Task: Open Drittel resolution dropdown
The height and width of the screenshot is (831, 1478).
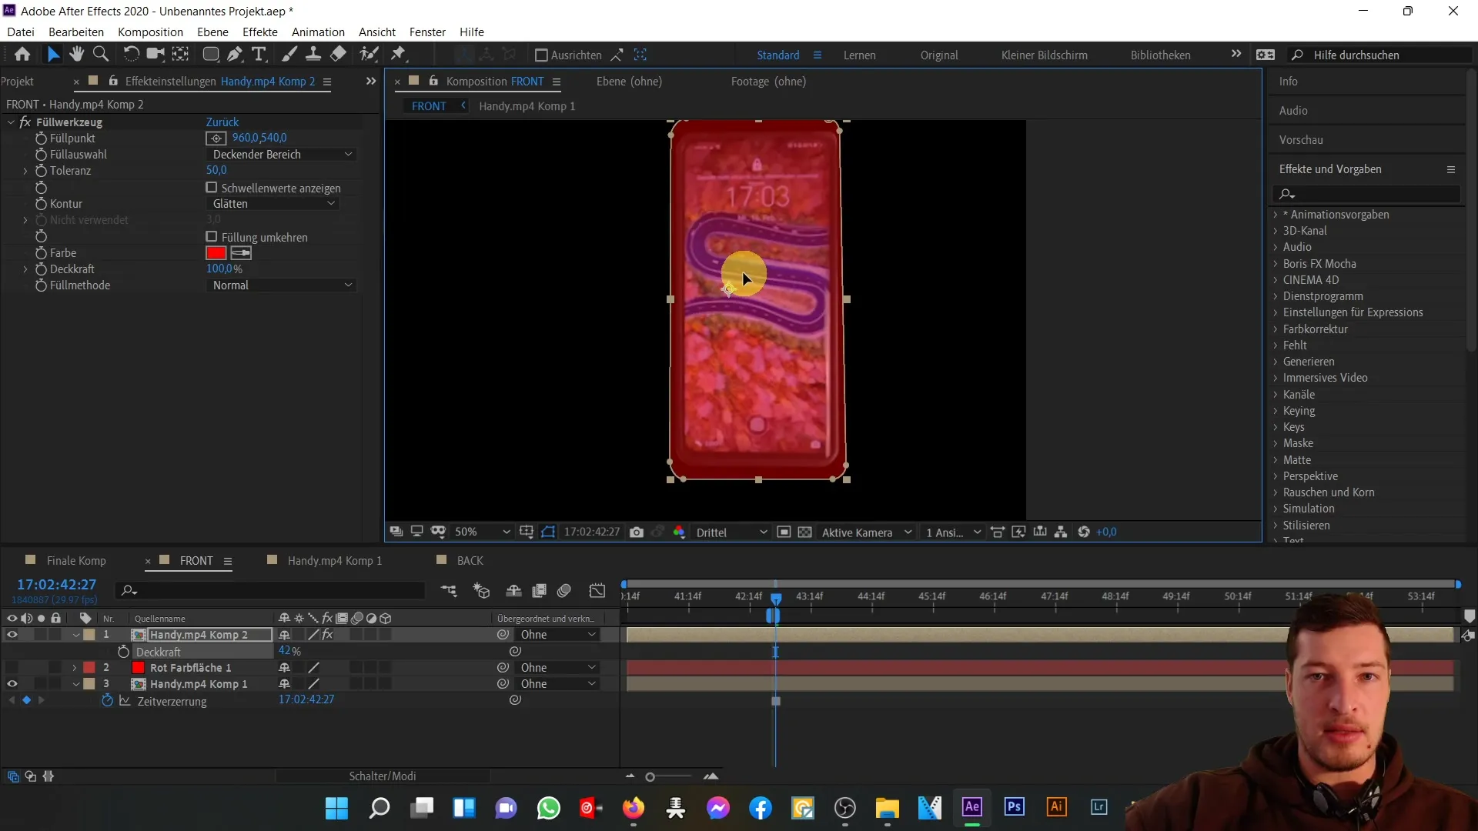Action: (731, 532)
